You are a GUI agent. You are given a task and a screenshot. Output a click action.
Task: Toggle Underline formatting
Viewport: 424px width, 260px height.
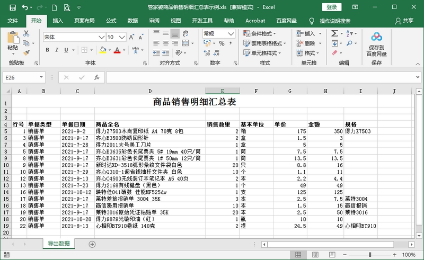[x=66, y=50]
